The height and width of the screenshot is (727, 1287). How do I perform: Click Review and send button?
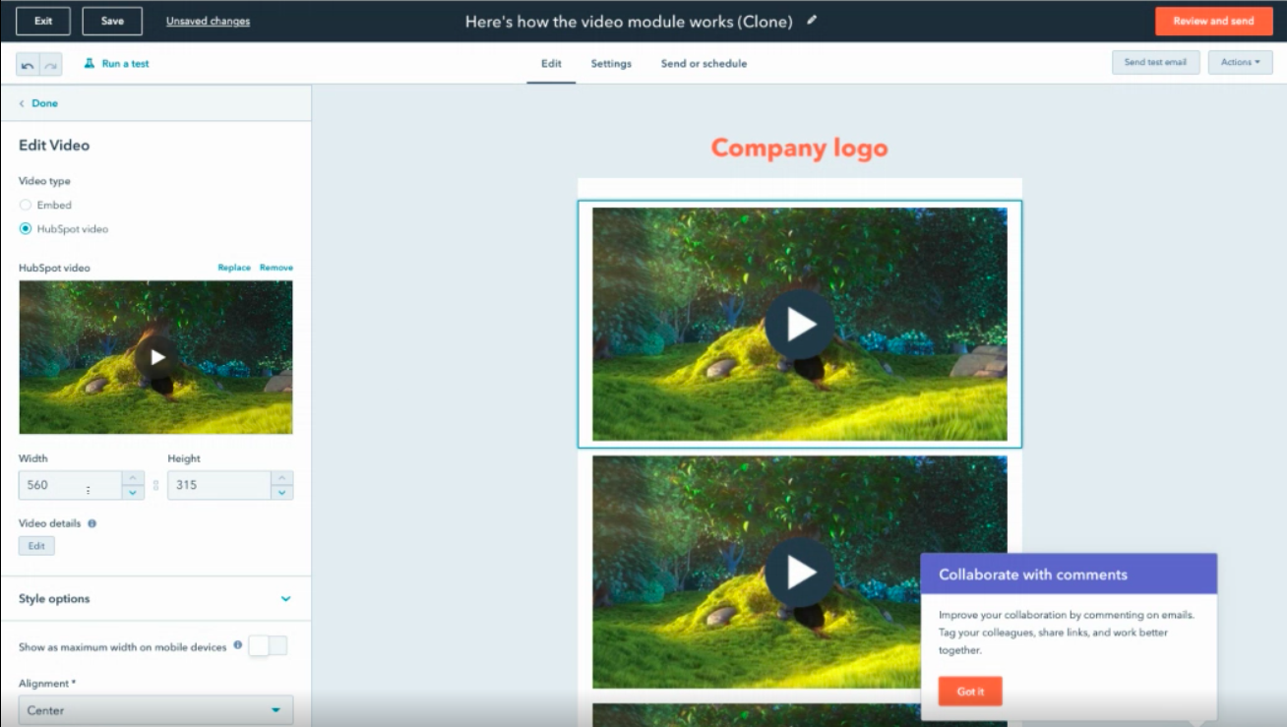tap(1213, 21)
